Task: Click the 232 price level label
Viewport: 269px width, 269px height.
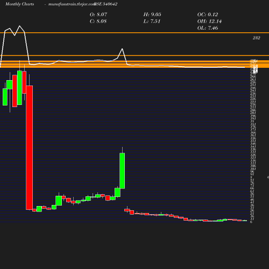Action: click(257, 38)
